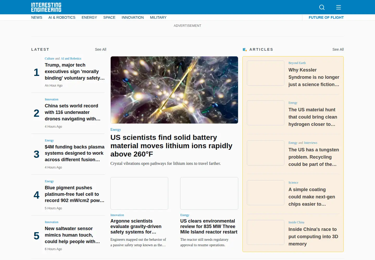Click the Three Mile Island story thumbnail
Screen dimensions: 375x260
coord(209,193)
